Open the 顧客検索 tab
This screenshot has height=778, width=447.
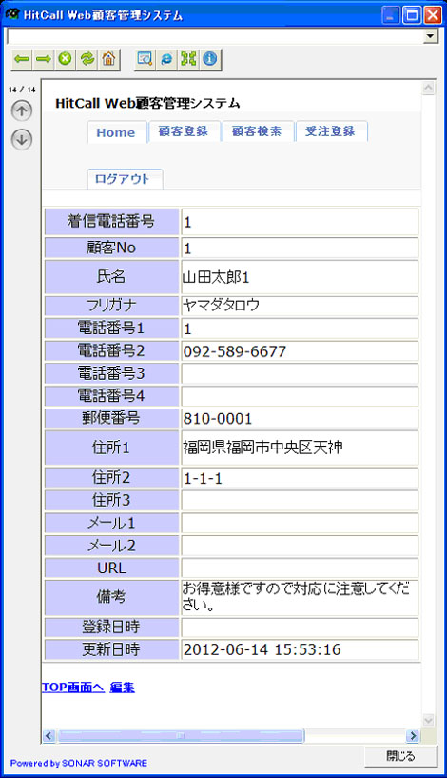(x=257, y=131)
